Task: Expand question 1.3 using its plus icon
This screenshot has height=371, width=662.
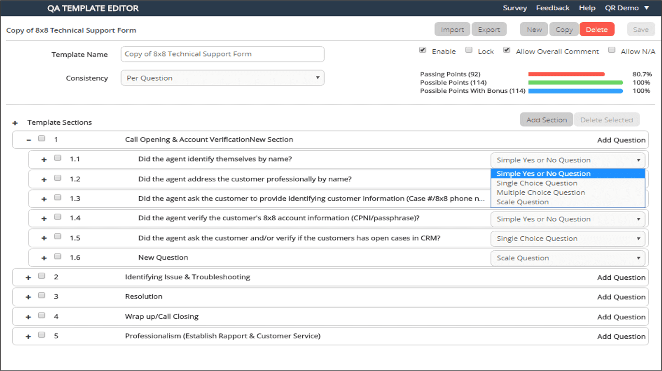Action: pyautogui.click(x=44, y=199)
